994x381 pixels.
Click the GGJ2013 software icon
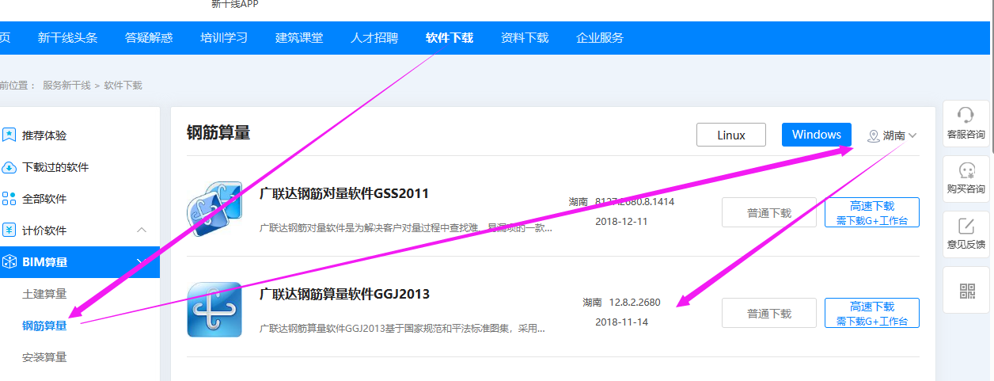[214, 310]
